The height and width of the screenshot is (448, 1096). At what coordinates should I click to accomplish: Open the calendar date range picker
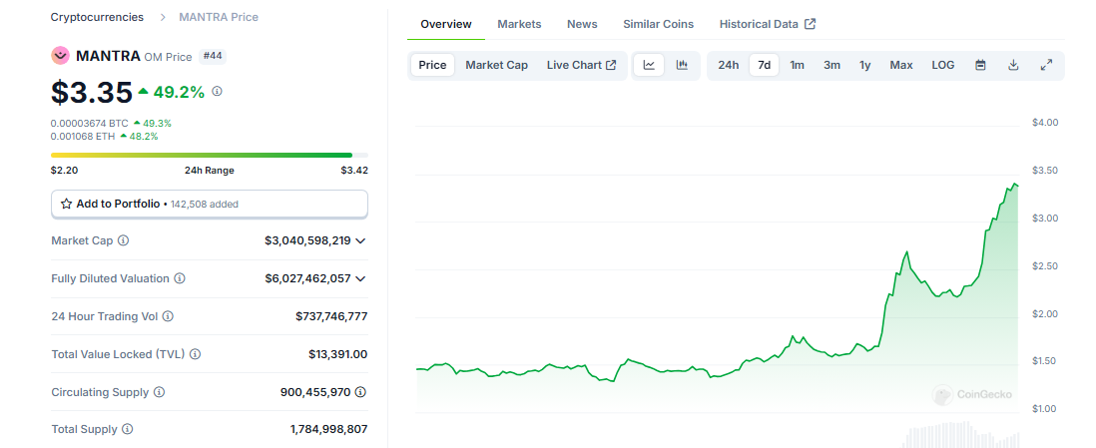(980, 65)
